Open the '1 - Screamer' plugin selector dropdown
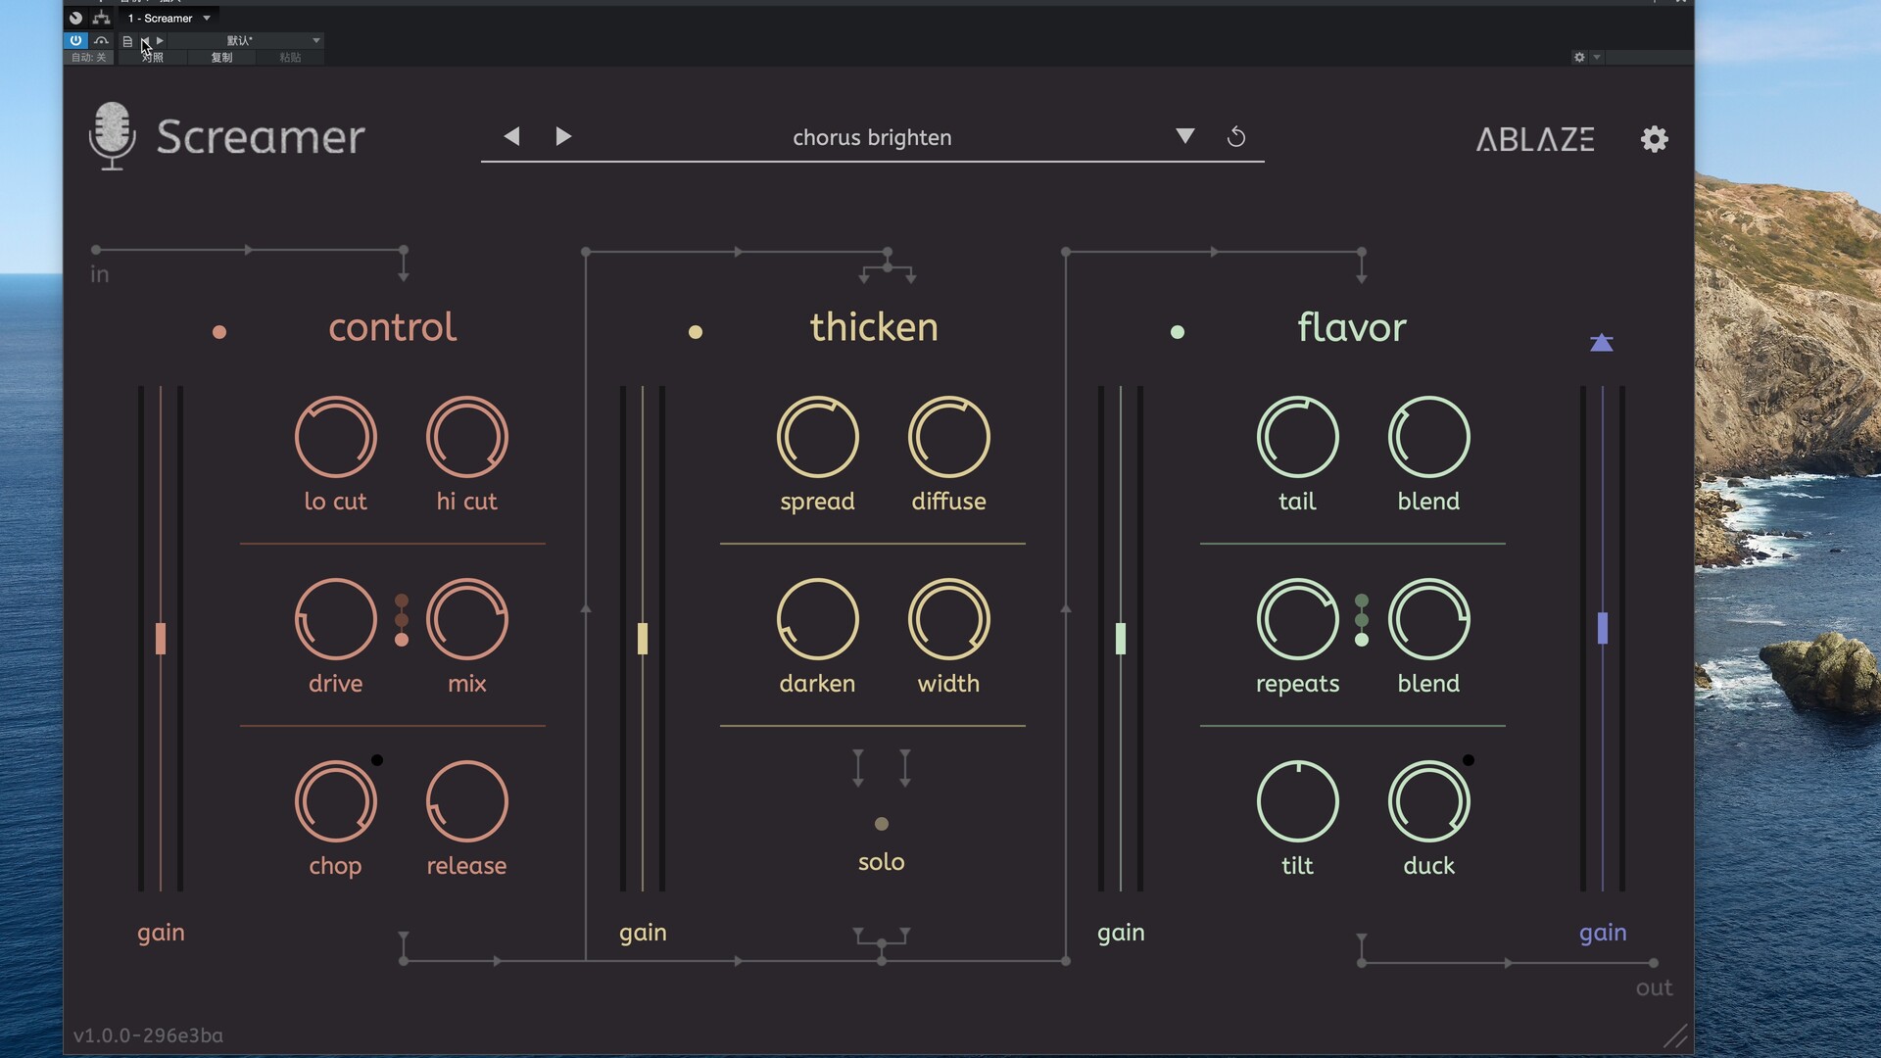 (169, 18)
